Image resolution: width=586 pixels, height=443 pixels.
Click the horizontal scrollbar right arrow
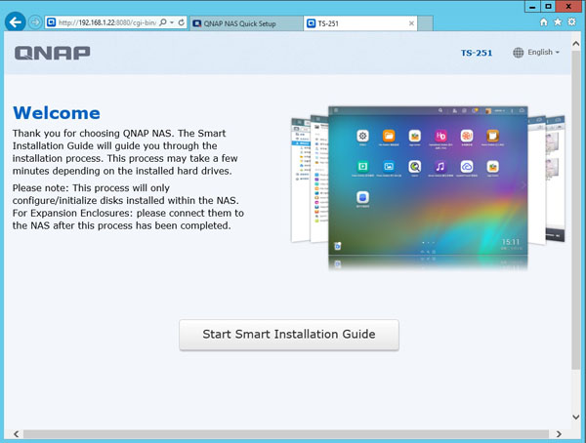559,434
